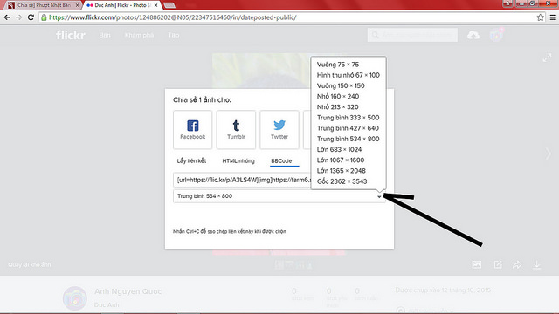The width and height of the screenshot is (559, 314).
Task: Click the BBCode url text field
Action: pos(243,180)
